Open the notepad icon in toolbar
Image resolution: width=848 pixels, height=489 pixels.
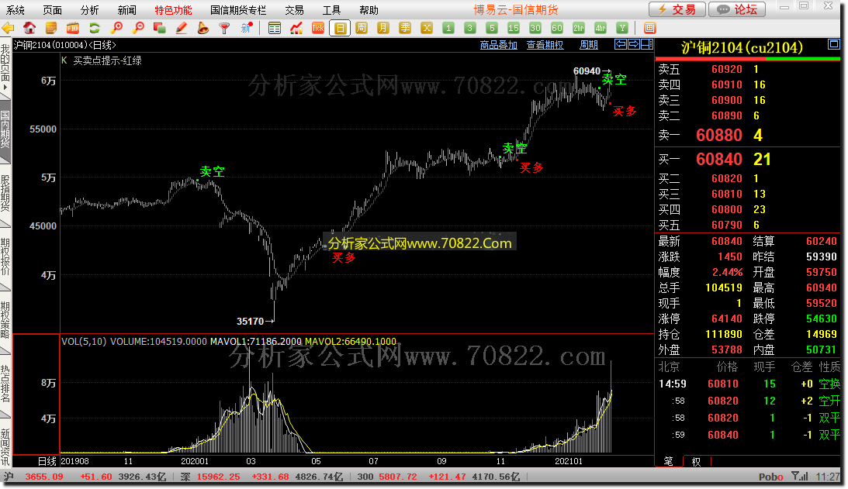51,28
